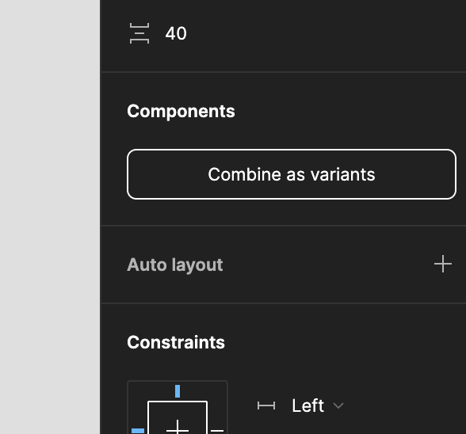Click the spacing value field showing 40
Image resolution: width=466 pixels, height=434 pixels.
point(176,33)
